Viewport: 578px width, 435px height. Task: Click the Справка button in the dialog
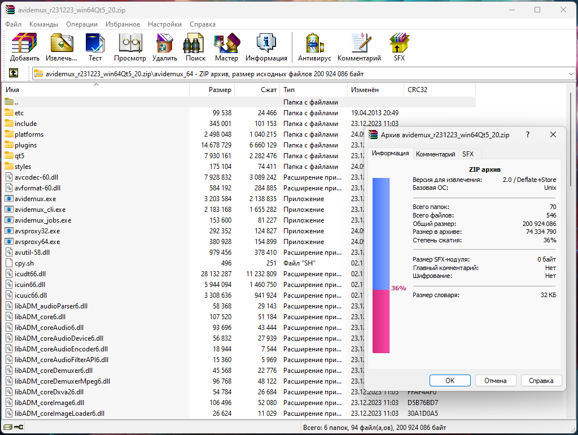(541, 380)
